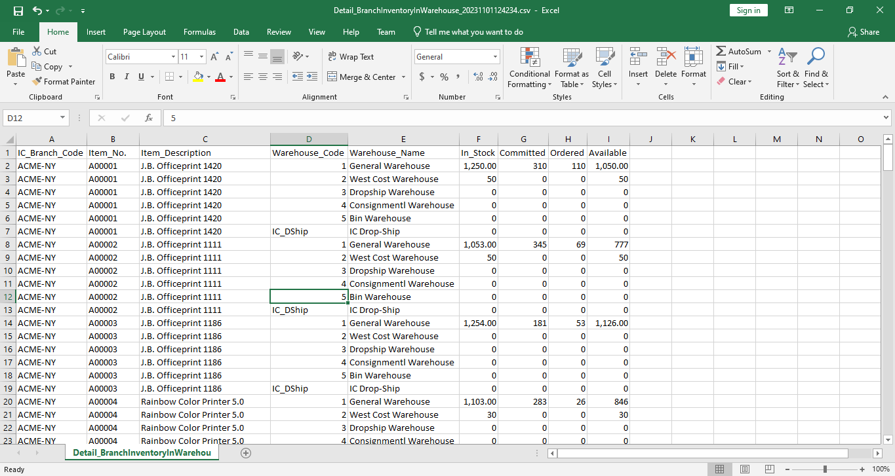Expand the font name dropdown showing Calibri
The image size is (895, 476).
point(173,57)
